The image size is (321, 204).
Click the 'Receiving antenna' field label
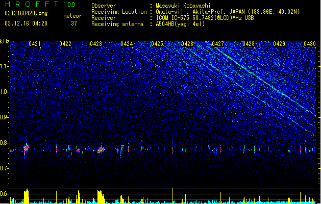[117, 24]
